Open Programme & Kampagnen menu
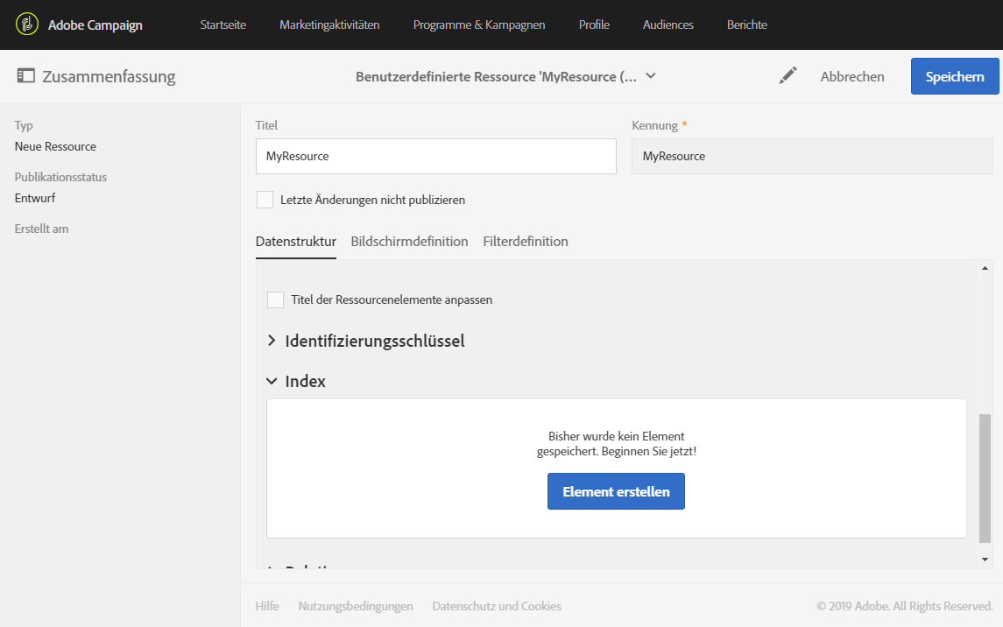 pos(479,25)
